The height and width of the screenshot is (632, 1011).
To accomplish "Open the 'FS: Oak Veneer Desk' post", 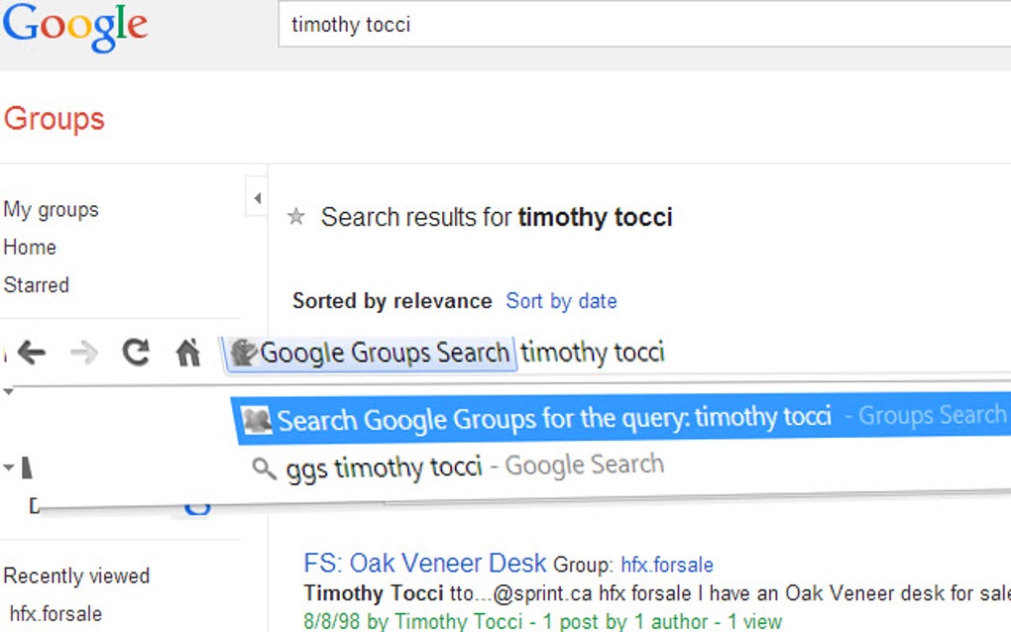I will pyautogui.click(x=423, y=562).
